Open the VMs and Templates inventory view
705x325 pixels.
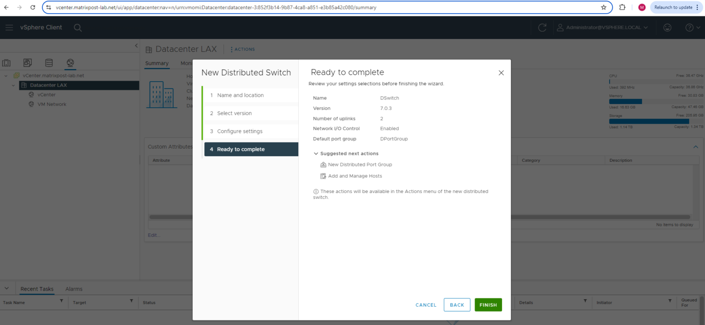[x=28, y=63]
